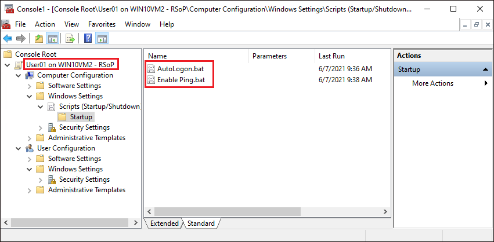Sort list by Last Run column
This screenshot has width=494, height=242.
[331, 56]
